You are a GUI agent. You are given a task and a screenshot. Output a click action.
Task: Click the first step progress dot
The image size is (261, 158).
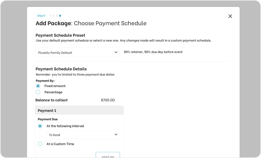tap(50, 16)
